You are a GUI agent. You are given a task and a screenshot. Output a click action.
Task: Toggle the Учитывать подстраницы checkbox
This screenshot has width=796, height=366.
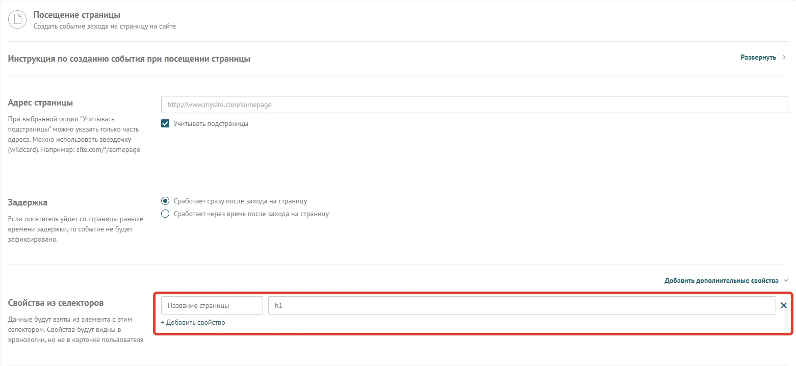(x=165, y=123)
